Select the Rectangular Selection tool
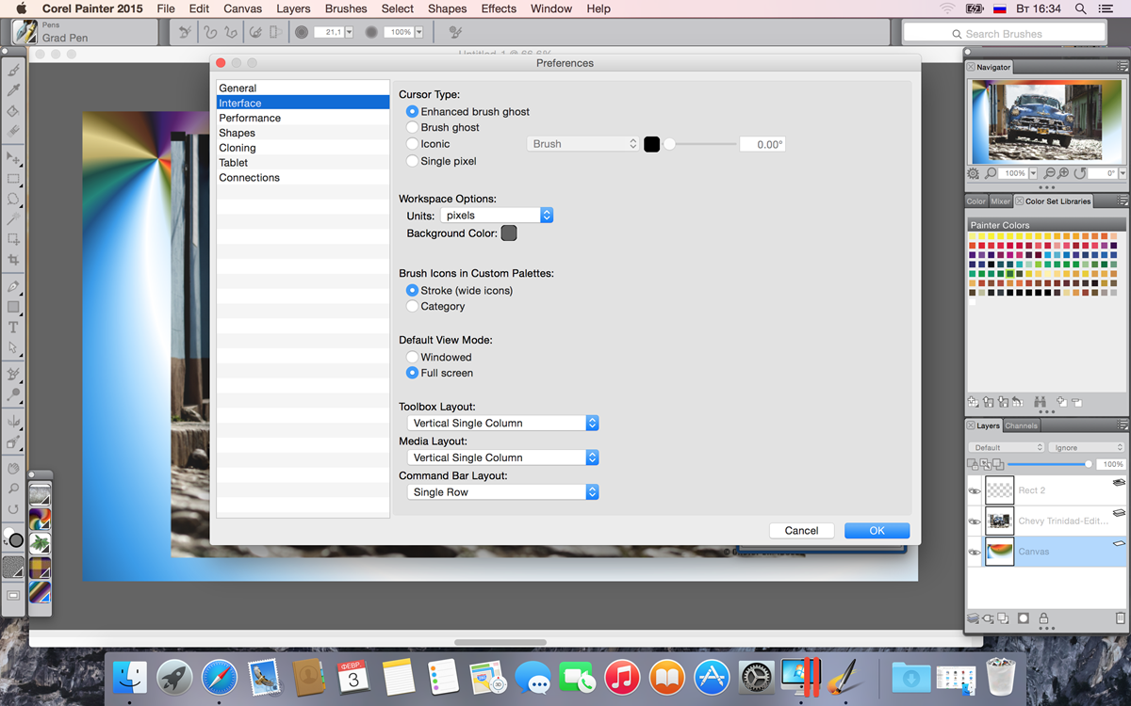 [x=13, y=178]
